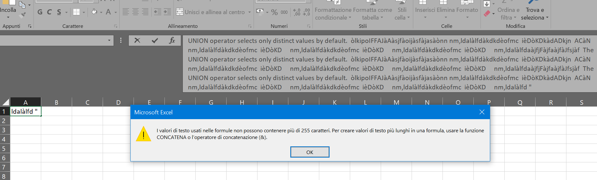Open borders dropdown arrow
Image resolution: width=597 pixels, height=180 pixels.
click(84, 12)
